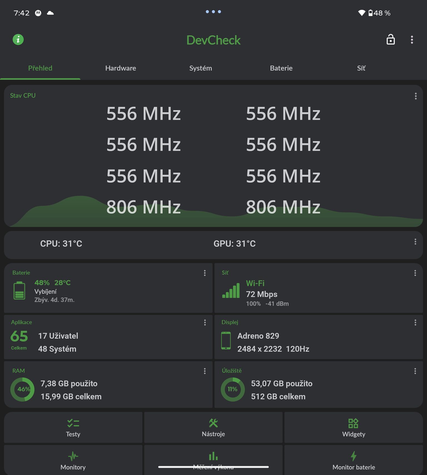Open Testy checklist tile
Image resolution: width=427 pixels, height=475 pixels.
(73, 428)
